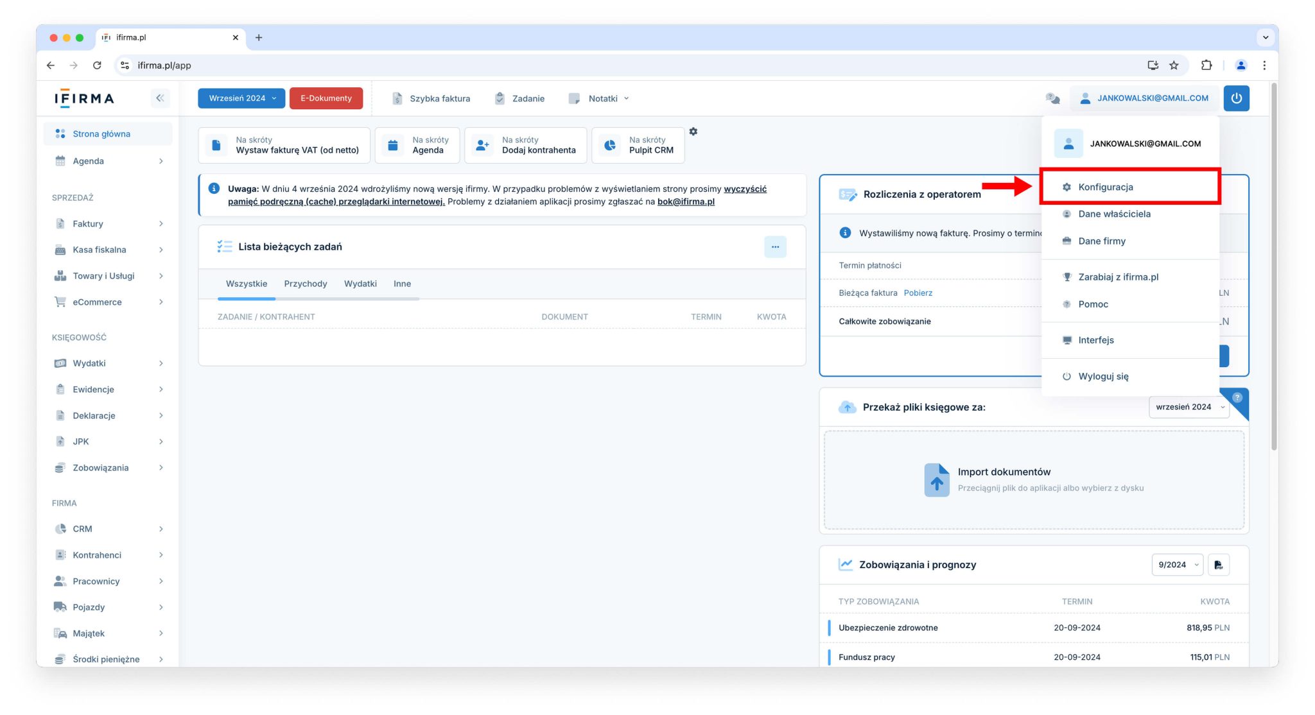1315x715 pixels.
Task: Open the Notatki dropdown
Action: coord(598,98)
